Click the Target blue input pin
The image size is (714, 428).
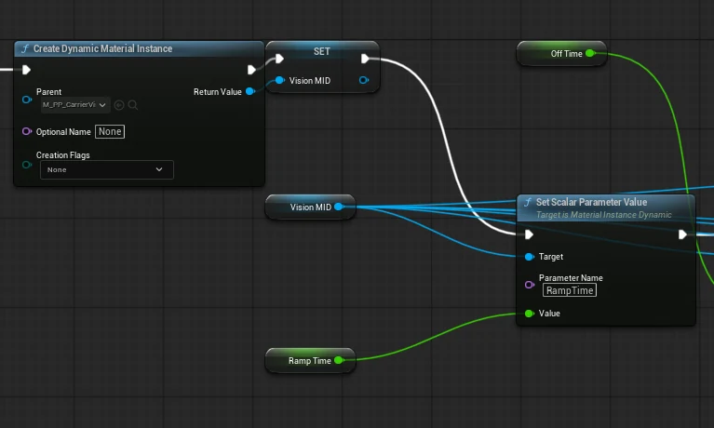tap(529, 257)
